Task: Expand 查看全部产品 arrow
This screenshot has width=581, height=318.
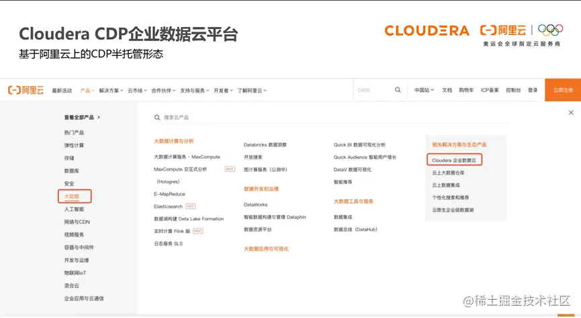Action: 99,117
